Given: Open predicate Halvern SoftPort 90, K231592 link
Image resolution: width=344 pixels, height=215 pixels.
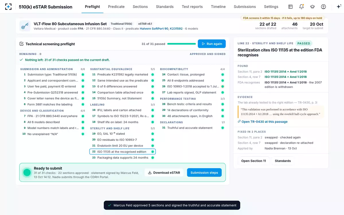Looking at the screenshot, I should tap(161, 29).
